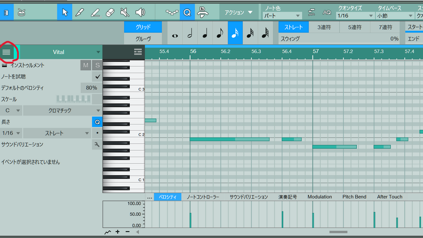Toggle the inspector panel button
Viewport: 423px width, 238px height.
7,12
